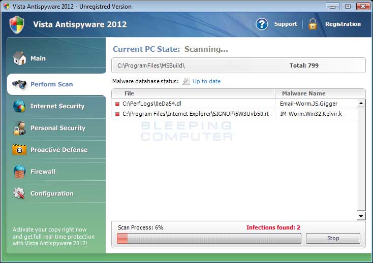The image size is (373, 263).
Task: Click the database status update icon
Action: tap(186, 82)
